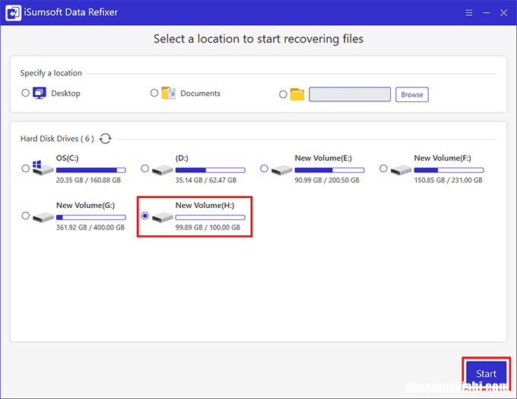Select New Volume(G:) radio button

(x=25, y=215)
